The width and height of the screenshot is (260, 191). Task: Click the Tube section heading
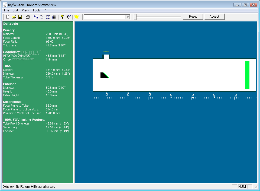[7, 66]
